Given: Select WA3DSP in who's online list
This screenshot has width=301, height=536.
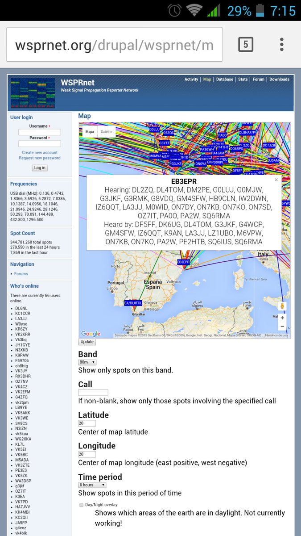Looking at the screenshot, I should [x=22, y=481].
